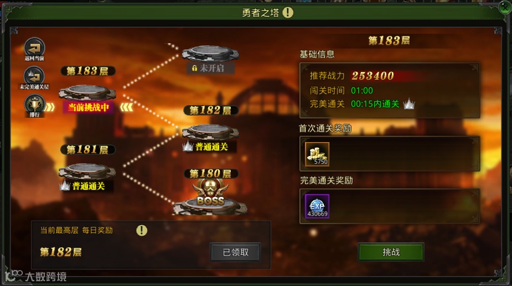
Task: Click the 当前挑战中 label
Action: [88, 107]
